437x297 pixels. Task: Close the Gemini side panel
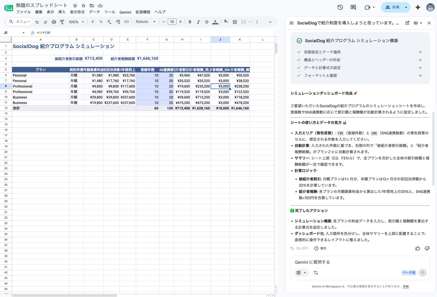429,23
